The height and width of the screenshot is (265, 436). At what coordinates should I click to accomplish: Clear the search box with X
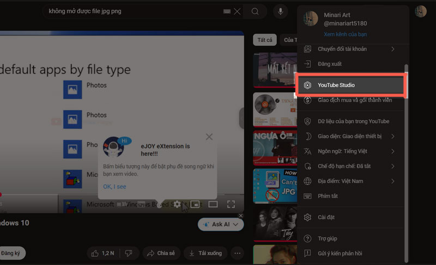pyautogui.click(x=237, y=11)
